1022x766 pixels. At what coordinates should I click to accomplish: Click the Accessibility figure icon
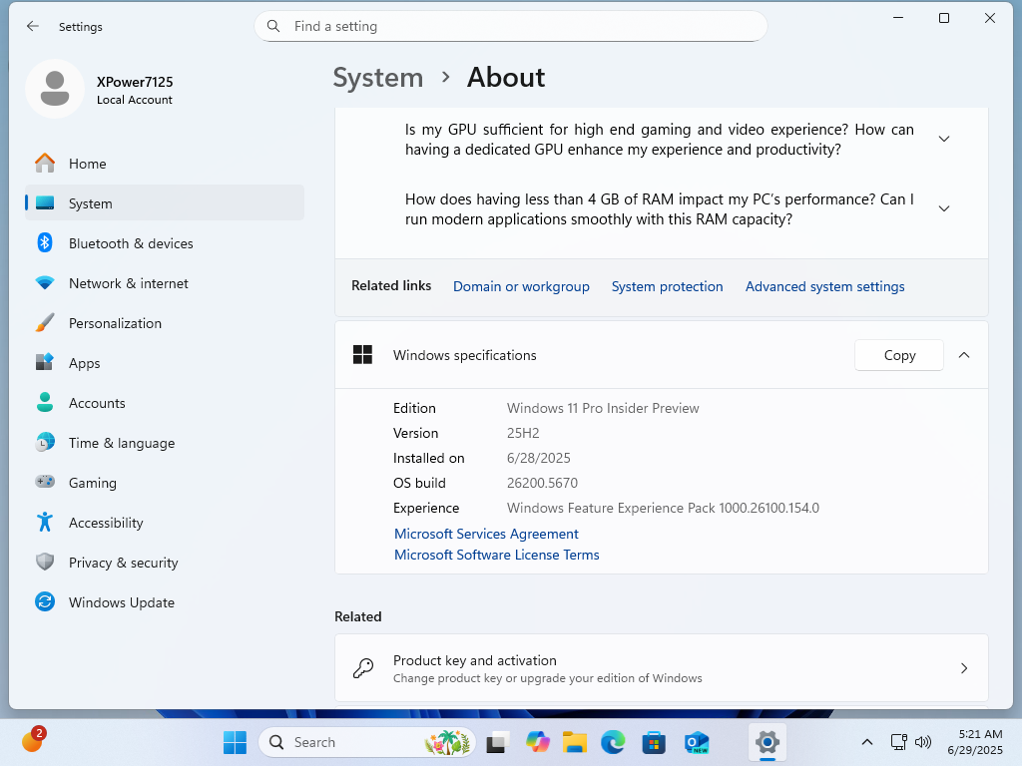pos(45,522)
